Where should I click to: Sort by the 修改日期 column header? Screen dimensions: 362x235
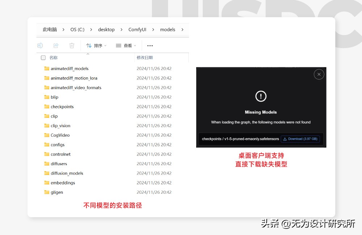coord(145,57)
